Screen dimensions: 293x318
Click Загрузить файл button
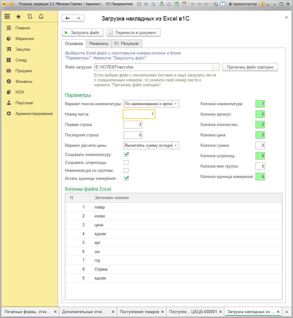(x=82, y=32)
